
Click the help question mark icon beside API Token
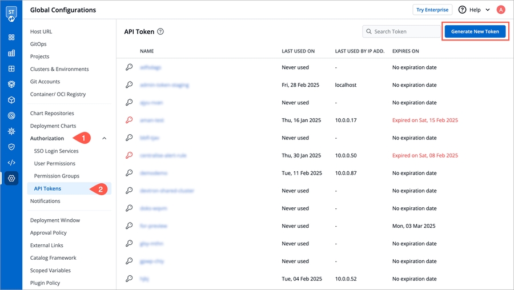pos(160,32)
